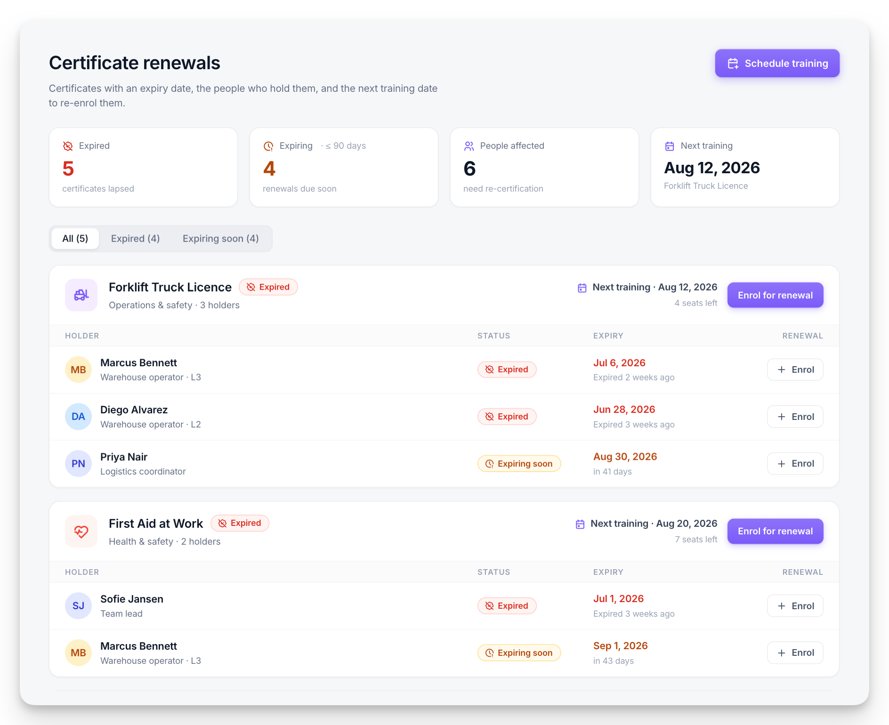Open the Expiring soon (4) tab
Image resolution: width=889 pixels, height=725 pixels.
click(220, 239)
